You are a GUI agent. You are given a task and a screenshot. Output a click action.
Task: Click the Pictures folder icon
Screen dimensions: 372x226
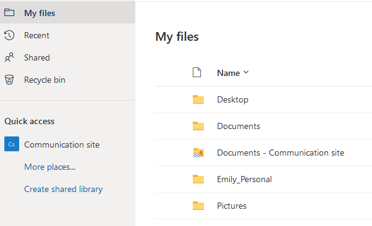(x=198, y=206)
